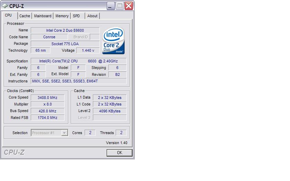Open the Memory tab

[x=62, y=16]
